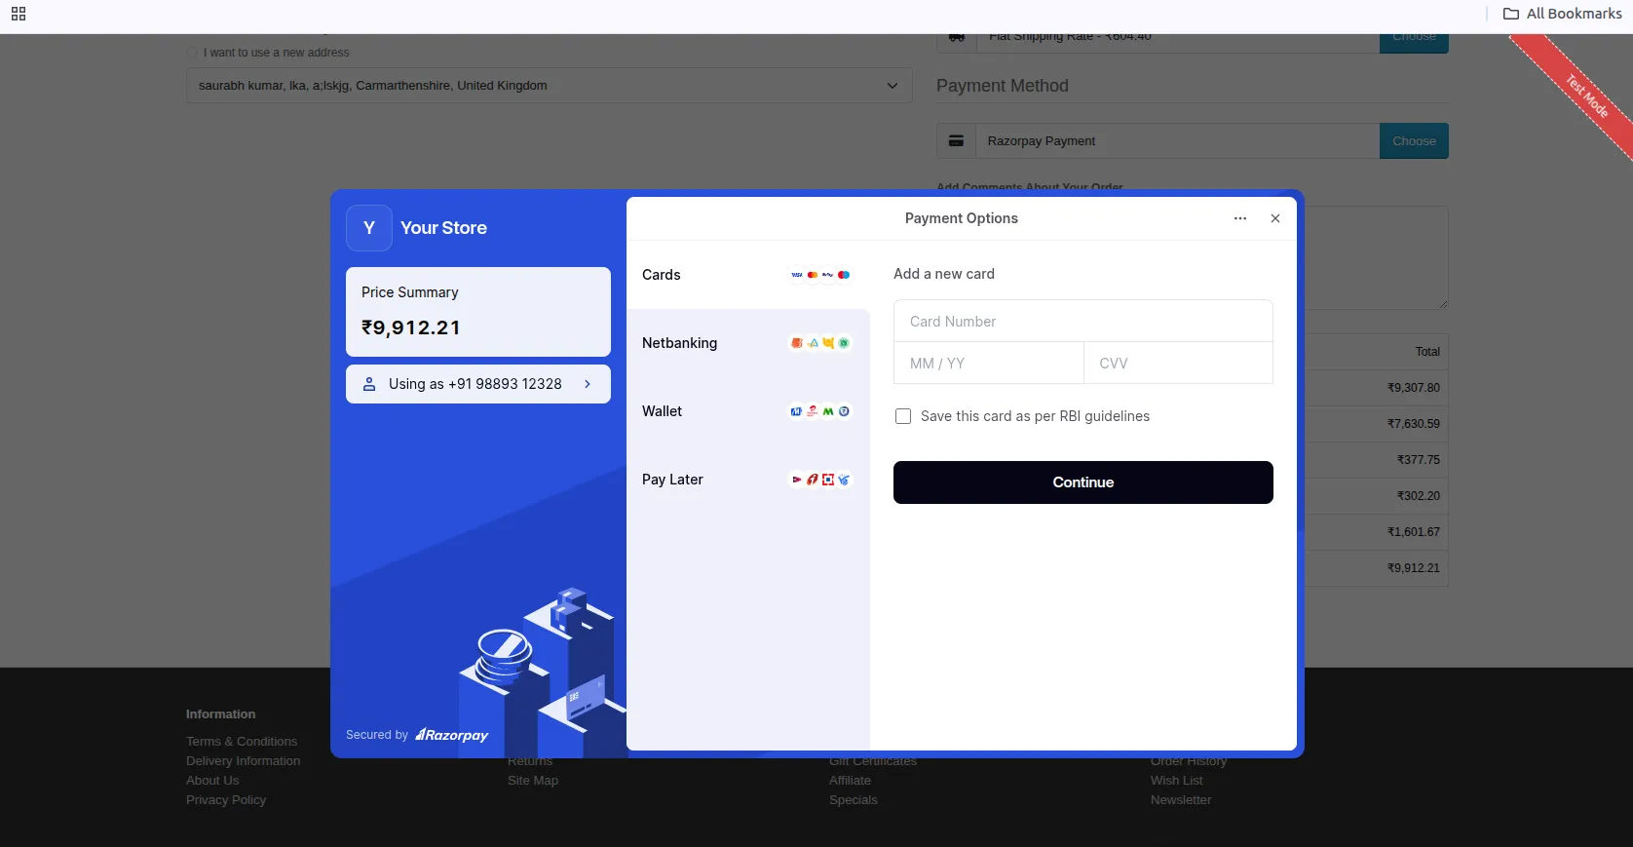Expand the Using as +91 contact chevron

pos(588,384)
